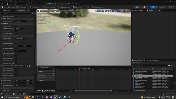
Task: Toggle the Use Default Sample Rate checkbox
Action: pyautogui.click(x=16, y=48)
